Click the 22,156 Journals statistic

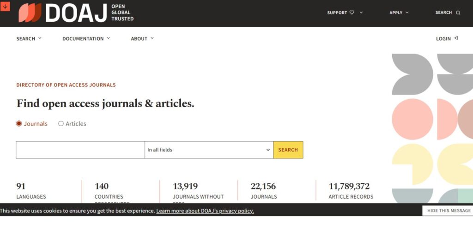tap(263, 191)
